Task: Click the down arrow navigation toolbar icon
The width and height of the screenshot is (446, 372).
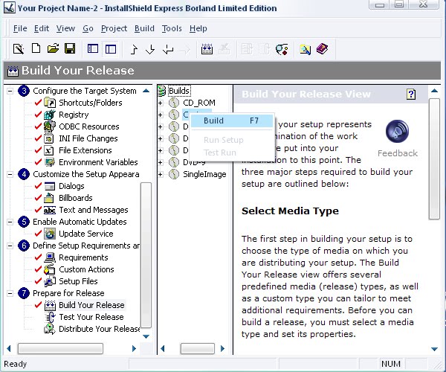Action: [150, 50]
